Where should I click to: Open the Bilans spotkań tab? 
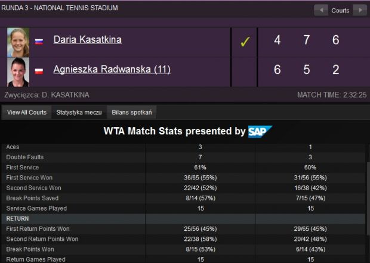[132, 112]
